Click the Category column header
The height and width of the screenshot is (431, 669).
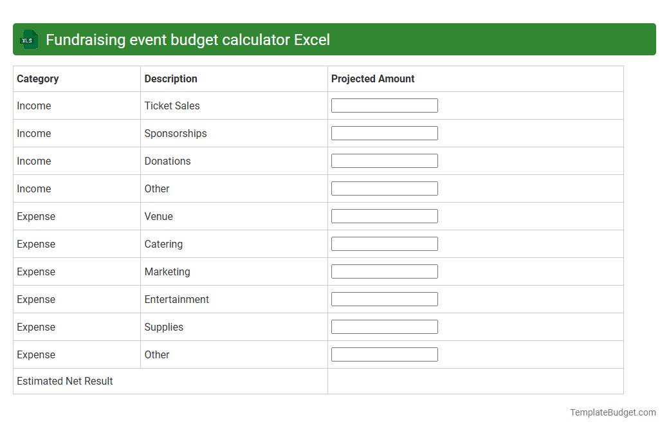[38, 78]
